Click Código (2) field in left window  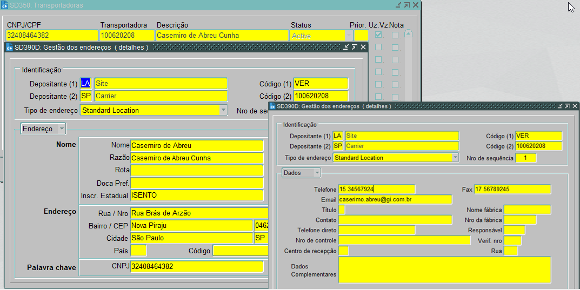(321, 96)
